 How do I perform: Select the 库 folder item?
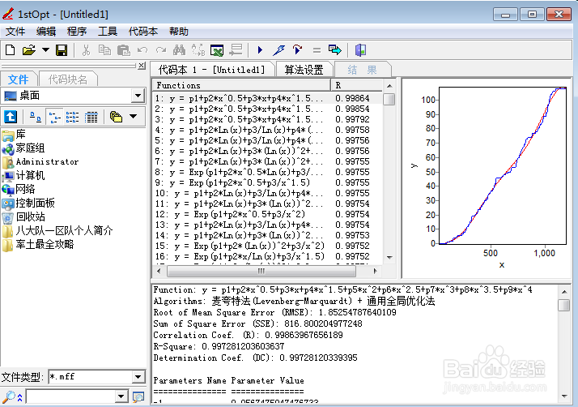pos(14,135)
